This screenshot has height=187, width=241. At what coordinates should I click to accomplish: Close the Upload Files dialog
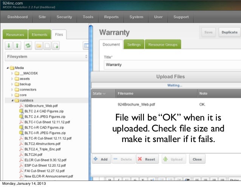click(x=197, y=159)
